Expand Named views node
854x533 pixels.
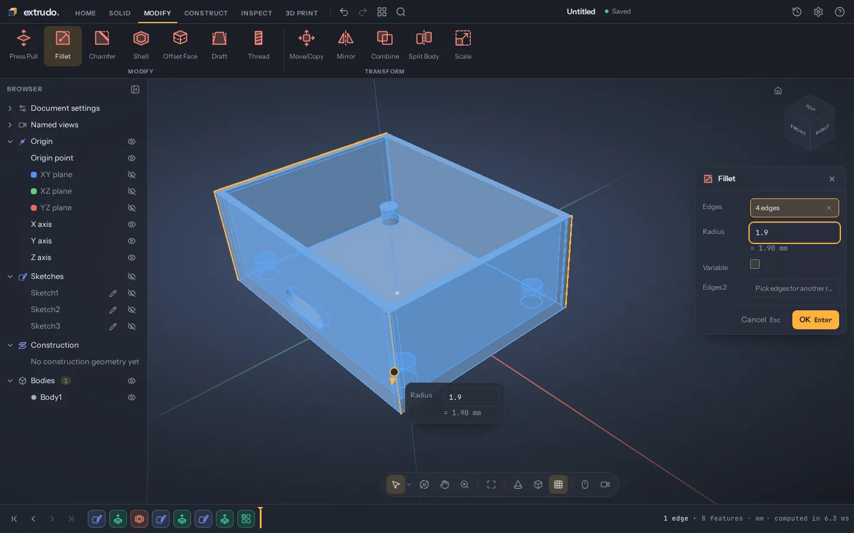click(10, 125)
